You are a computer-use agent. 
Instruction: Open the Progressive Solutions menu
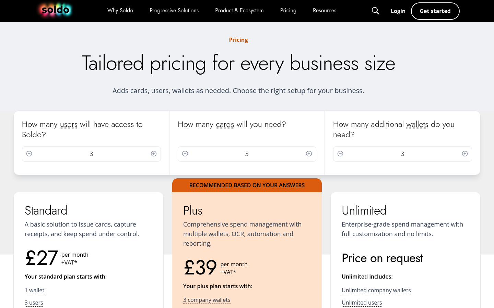174,11
